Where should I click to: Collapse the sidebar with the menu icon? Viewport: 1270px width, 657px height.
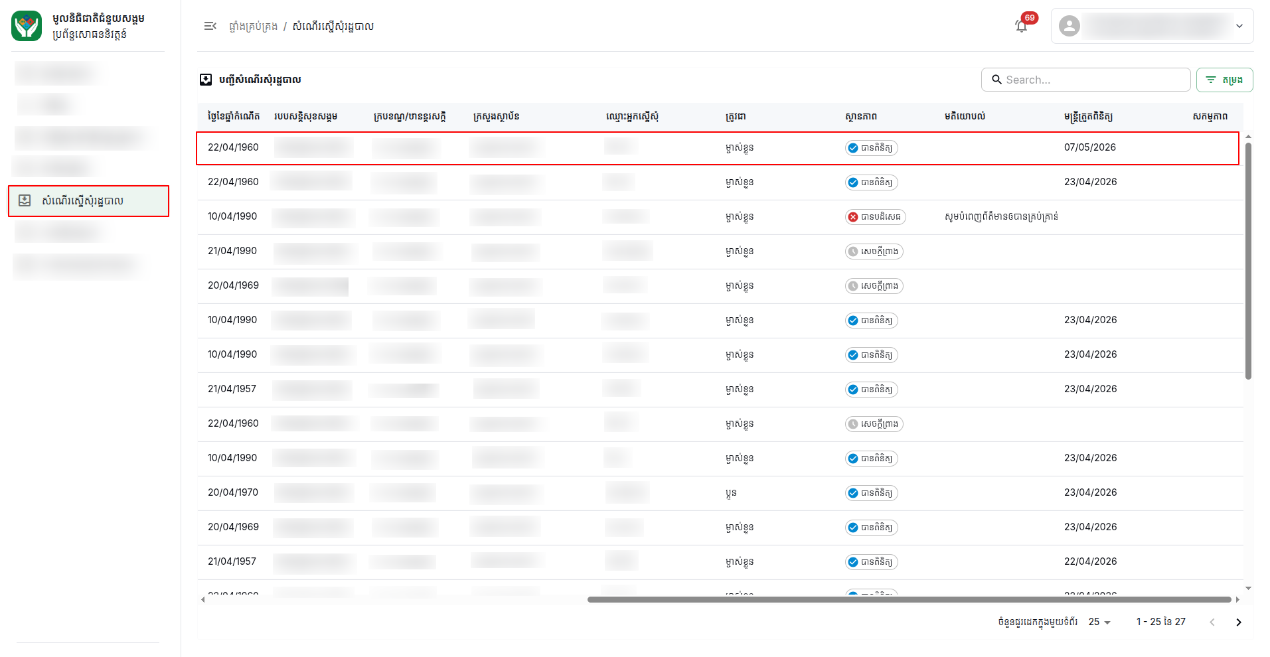210,26
